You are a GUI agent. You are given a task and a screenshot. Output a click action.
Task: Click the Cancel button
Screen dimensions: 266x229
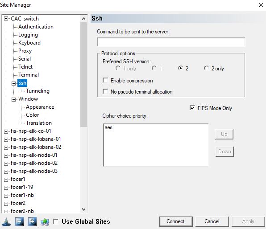212,221
